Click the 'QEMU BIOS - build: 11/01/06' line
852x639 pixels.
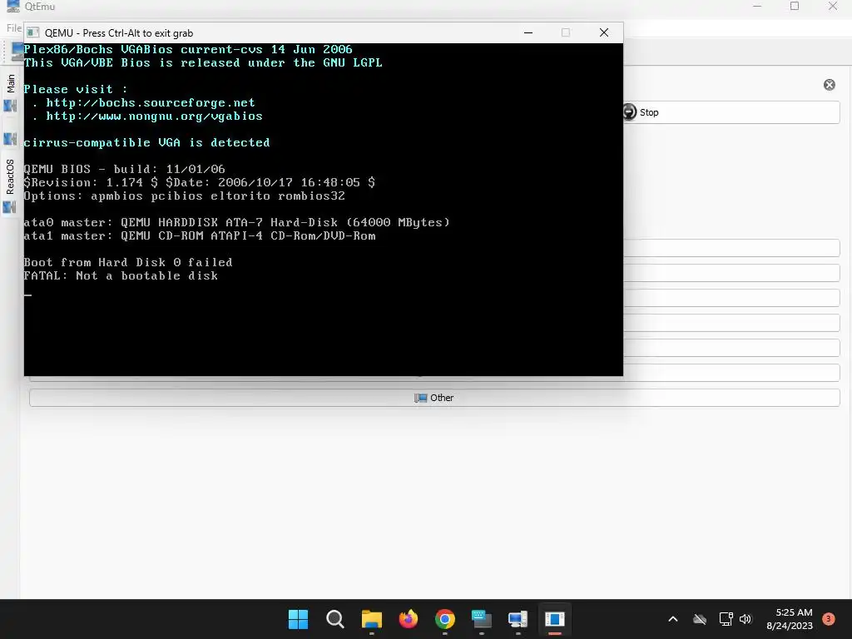[125, 169]
